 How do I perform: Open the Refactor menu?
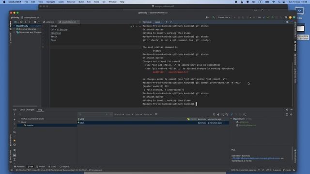(71, 2)
